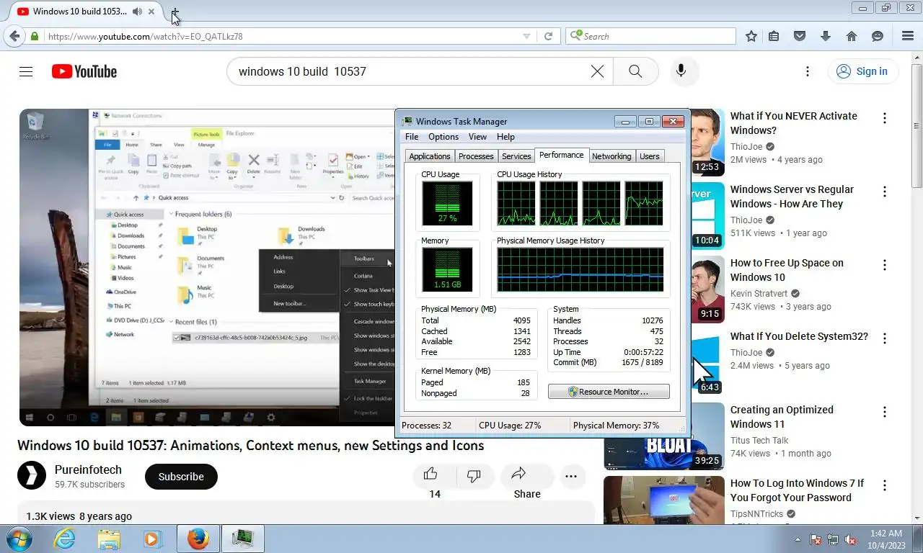
Task: Open more actions ellipsis beside Share
Action: pos(571,476)
